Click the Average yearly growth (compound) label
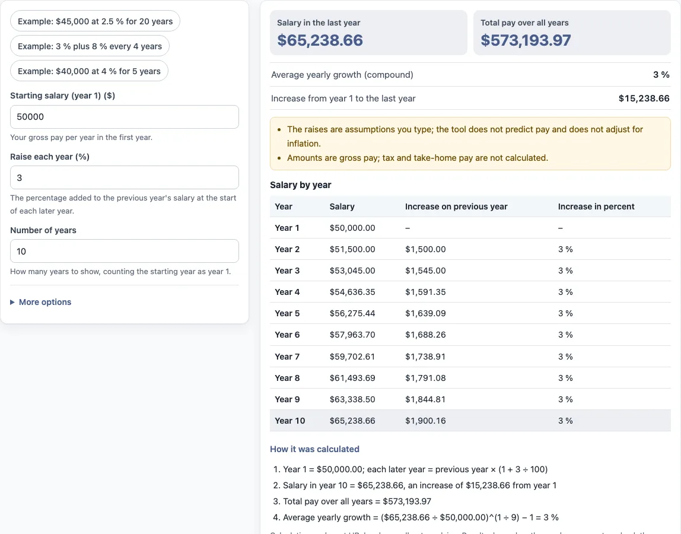The image size is (681, 534). pyautogui.click(x=342, y=75)
